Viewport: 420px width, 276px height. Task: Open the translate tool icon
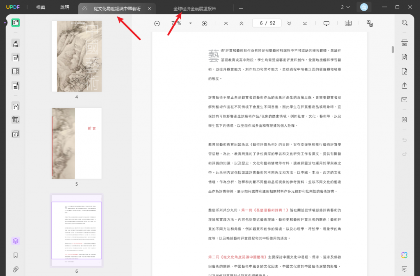370,23
